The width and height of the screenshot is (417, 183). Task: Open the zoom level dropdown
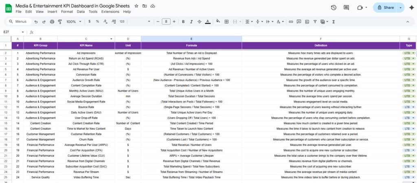[74, 22]
